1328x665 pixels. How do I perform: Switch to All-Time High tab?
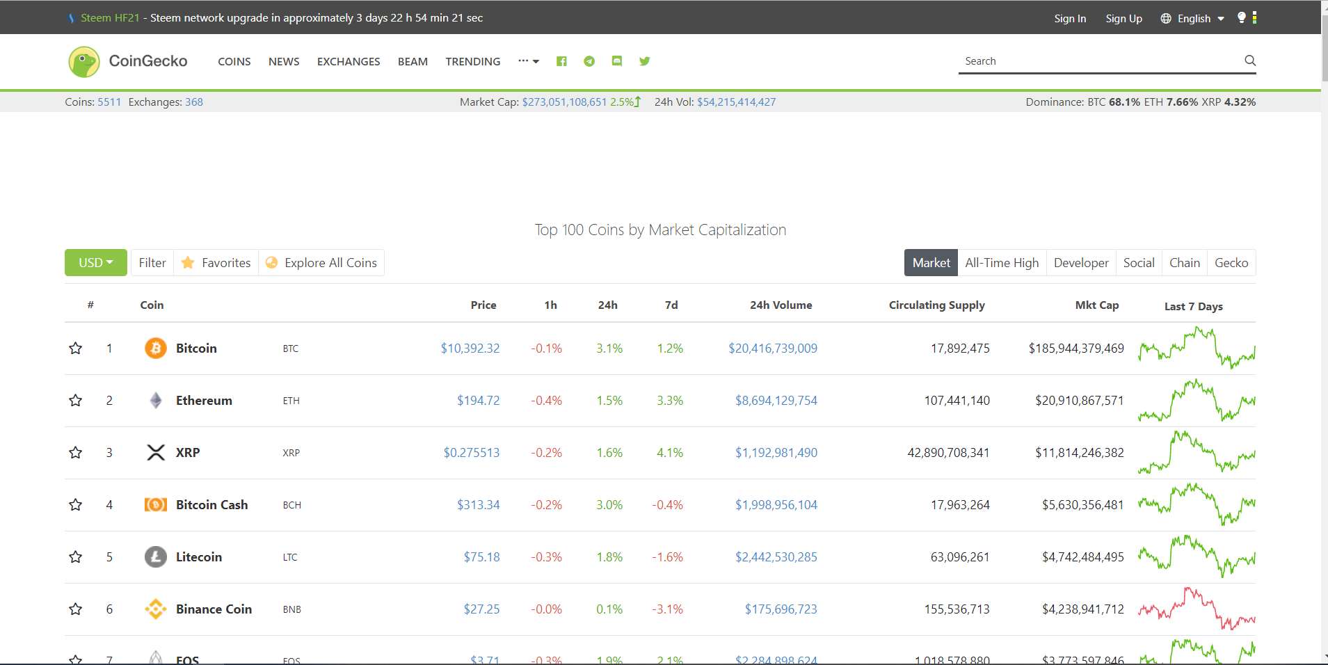pos(1002,263)
